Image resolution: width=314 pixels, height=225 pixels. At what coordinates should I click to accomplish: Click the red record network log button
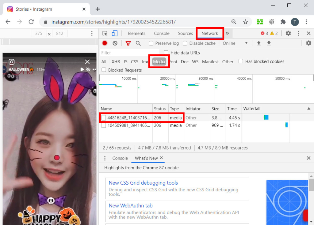tap(105, 43)
